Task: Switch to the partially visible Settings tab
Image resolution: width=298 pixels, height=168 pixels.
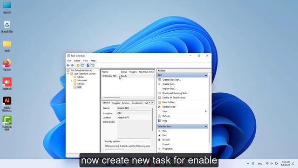Action: [146, 103]
